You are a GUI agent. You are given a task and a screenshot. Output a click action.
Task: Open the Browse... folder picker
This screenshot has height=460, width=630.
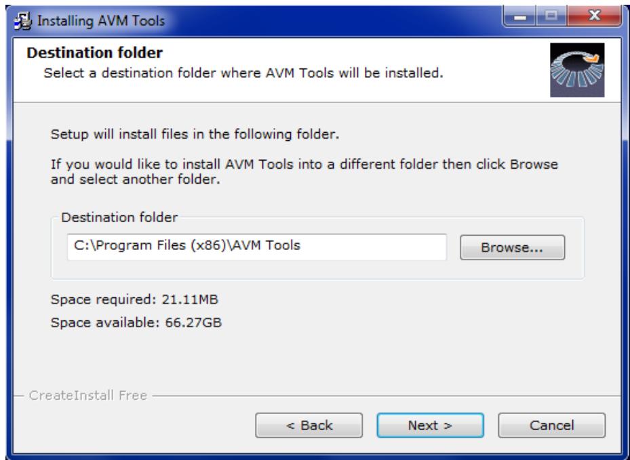point(512,247)
